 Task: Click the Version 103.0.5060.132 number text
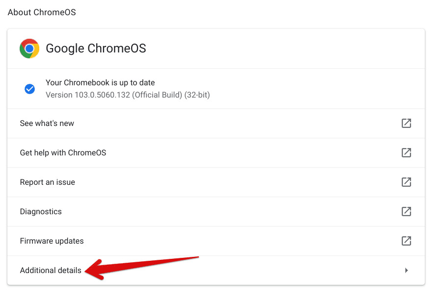[x=102, y=95]
